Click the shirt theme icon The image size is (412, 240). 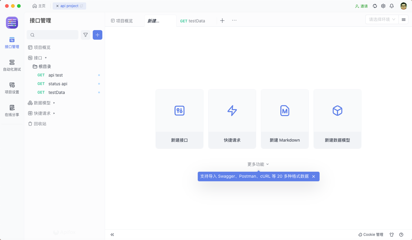(392, 235)
